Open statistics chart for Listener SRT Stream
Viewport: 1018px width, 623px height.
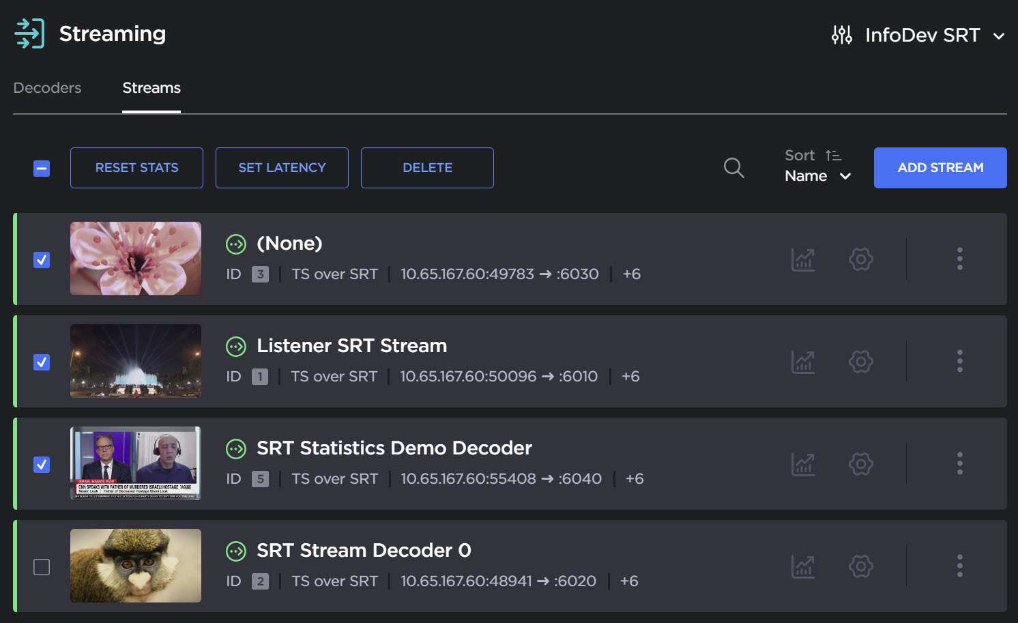803,362
